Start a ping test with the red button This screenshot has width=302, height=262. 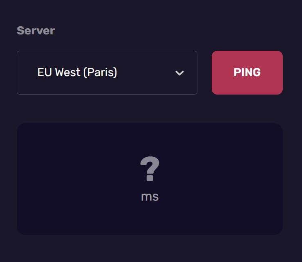click(247, 72)
